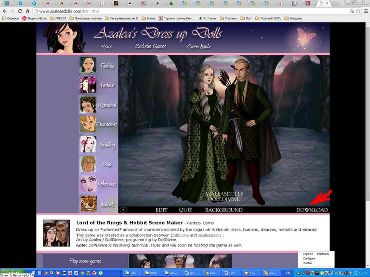Open the Yandex browser quick launch icon
370x277 pixels.
click(x=94, y=273)
